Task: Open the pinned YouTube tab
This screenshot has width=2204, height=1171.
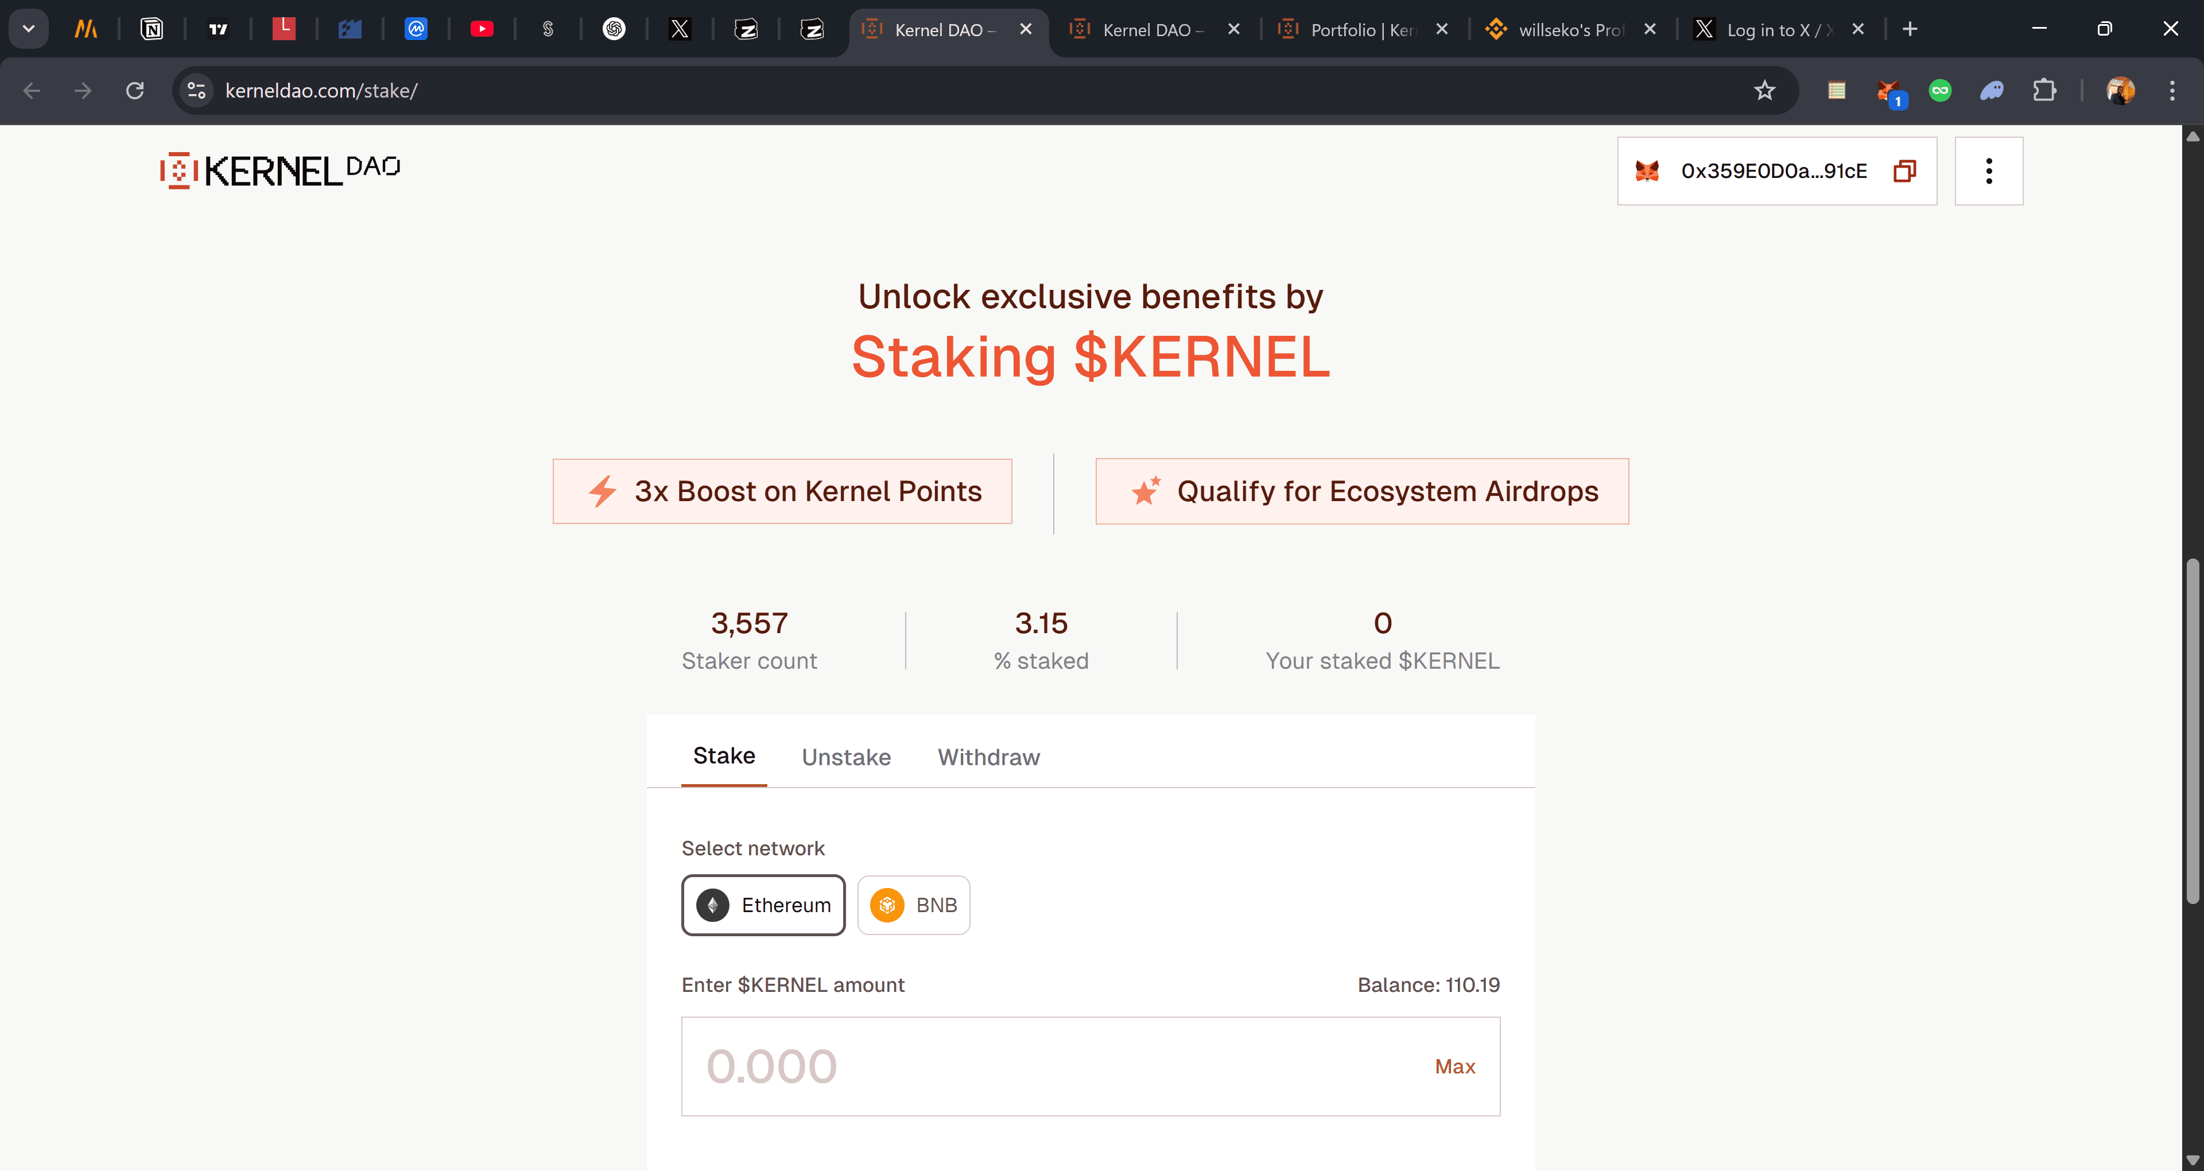Action: pyautogui.click(x=482, y=29)
